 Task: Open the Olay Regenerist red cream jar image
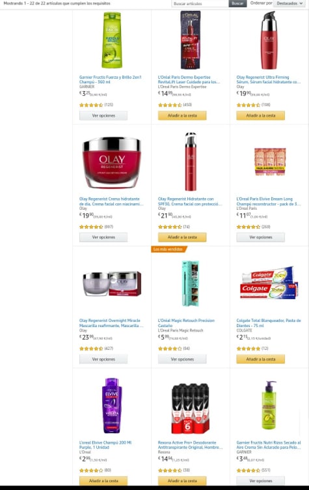[x=112, y=162]
